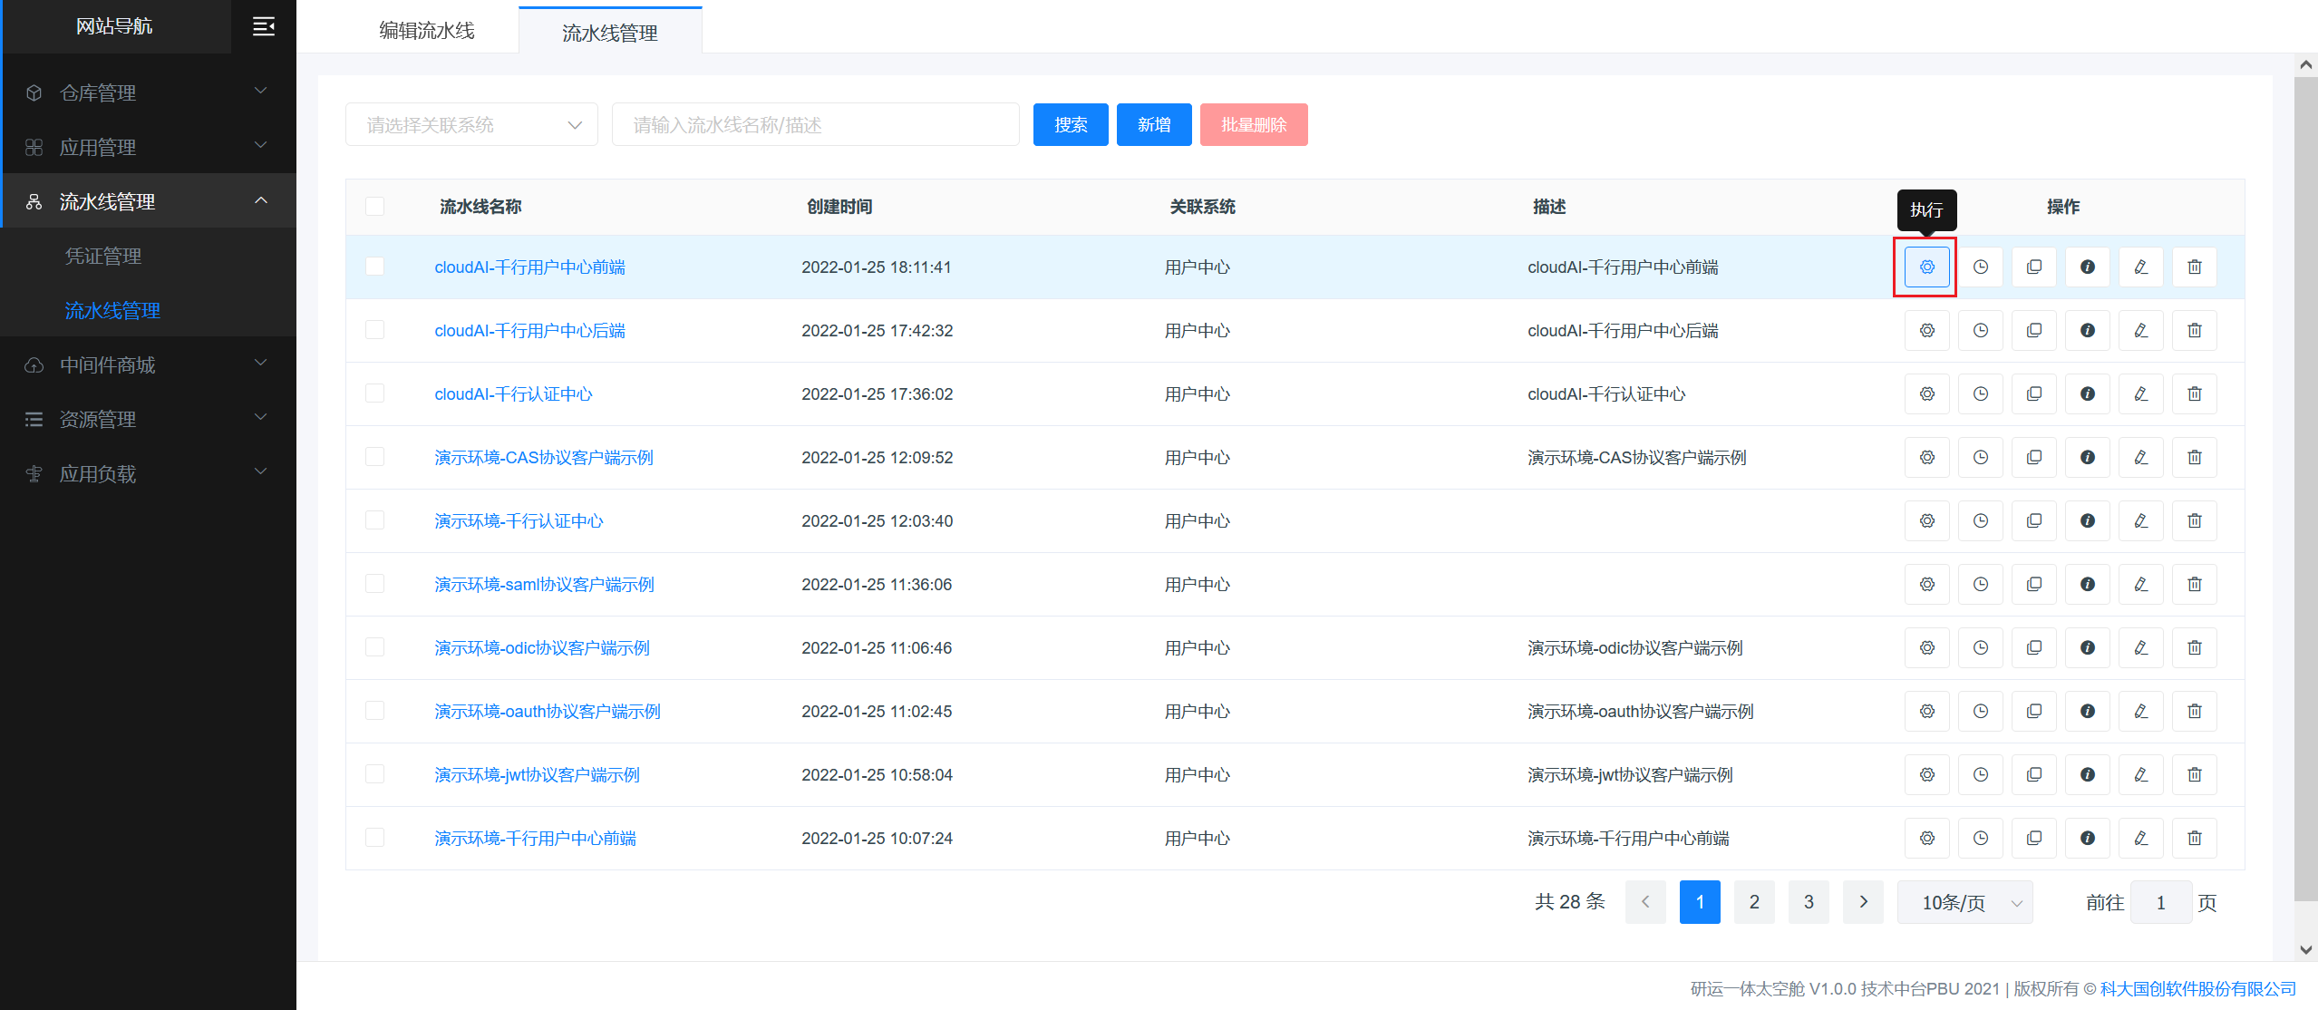Toggle the select-all checkbox in table header
Screen dimensions: 2318x1010
[x=374, y=206]
